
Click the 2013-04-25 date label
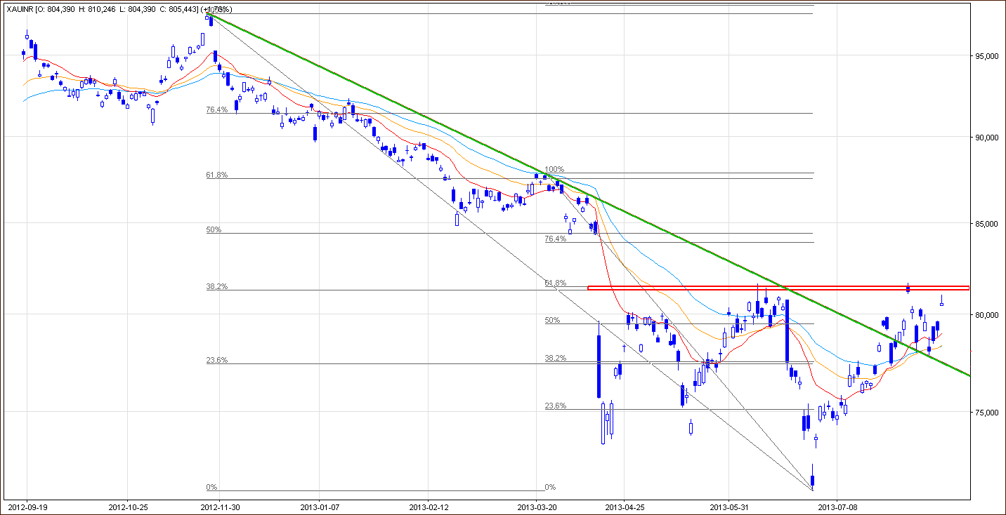click(625, 506)
